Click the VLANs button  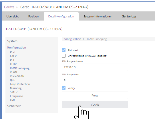point(95,104)
